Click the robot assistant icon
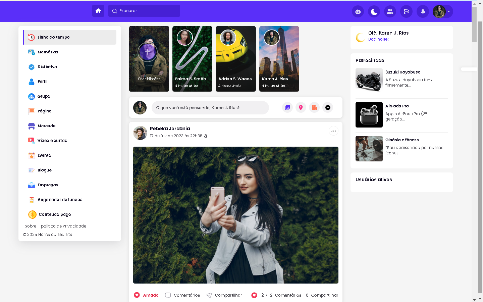Screen dimensions: 483x302 pos(358,11)
